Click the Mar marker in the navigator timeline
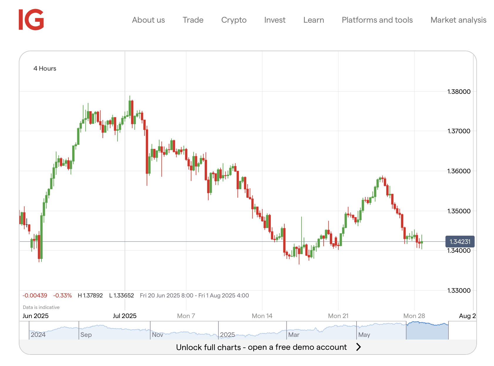This screenshot has height=366, width=494. (294, 335)
